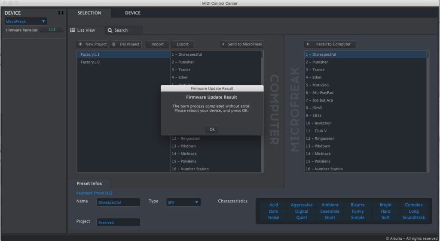
Task: Click the preset Name input field
Action: point(118,202)
